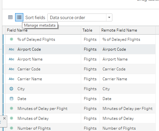Viewport: 159px width, 131px height.
Task: Click remote field name Carrier Name
Action: (115, 79)
